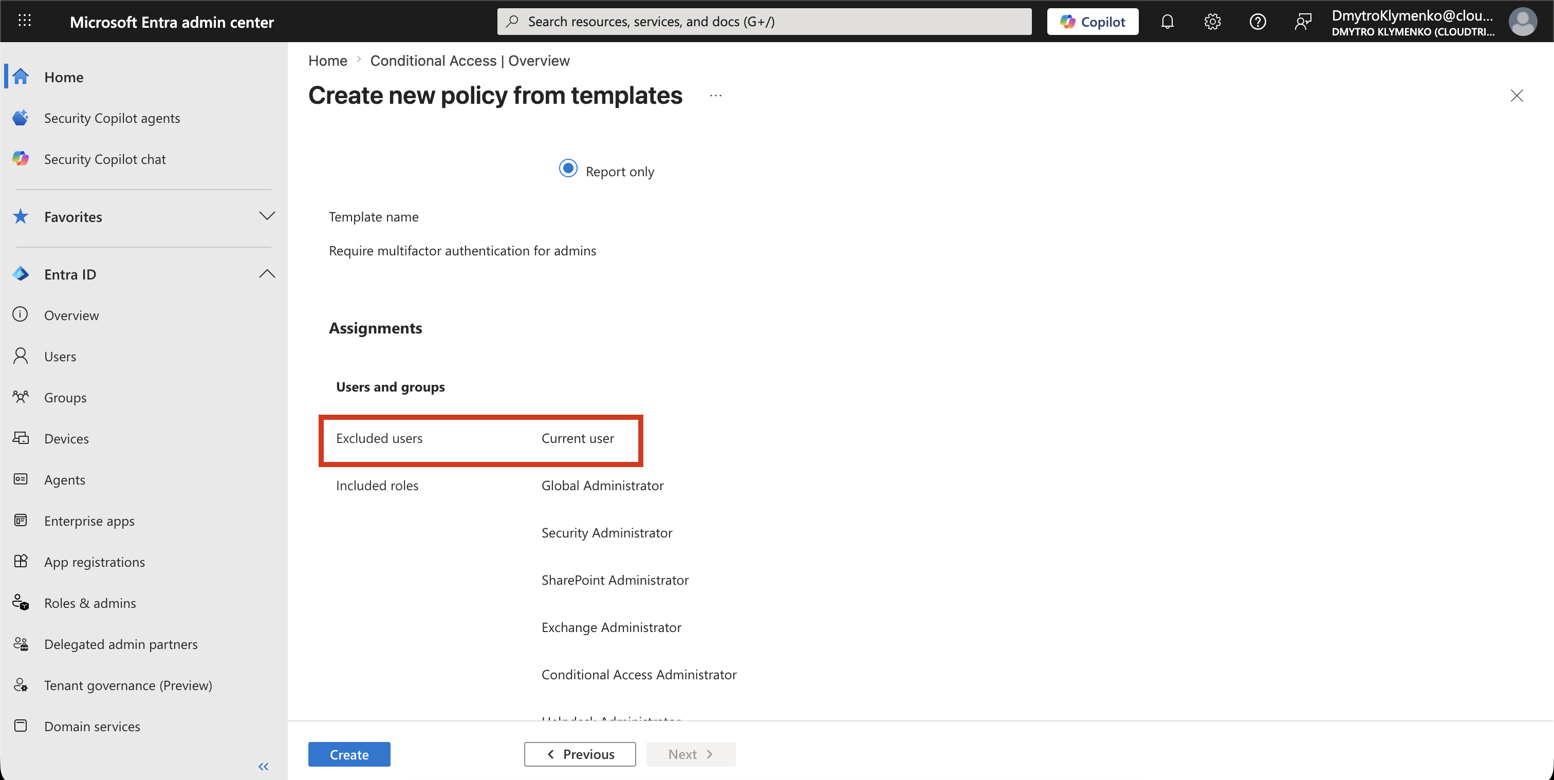Click the Groups people icon
This screenshot has width=1554, height=780.
tap(21, 397)
